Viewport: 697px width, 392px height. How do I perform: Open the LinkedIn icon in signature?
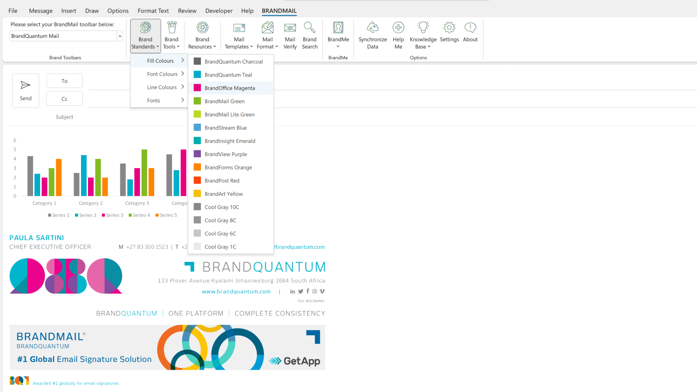tap(292, 291)
